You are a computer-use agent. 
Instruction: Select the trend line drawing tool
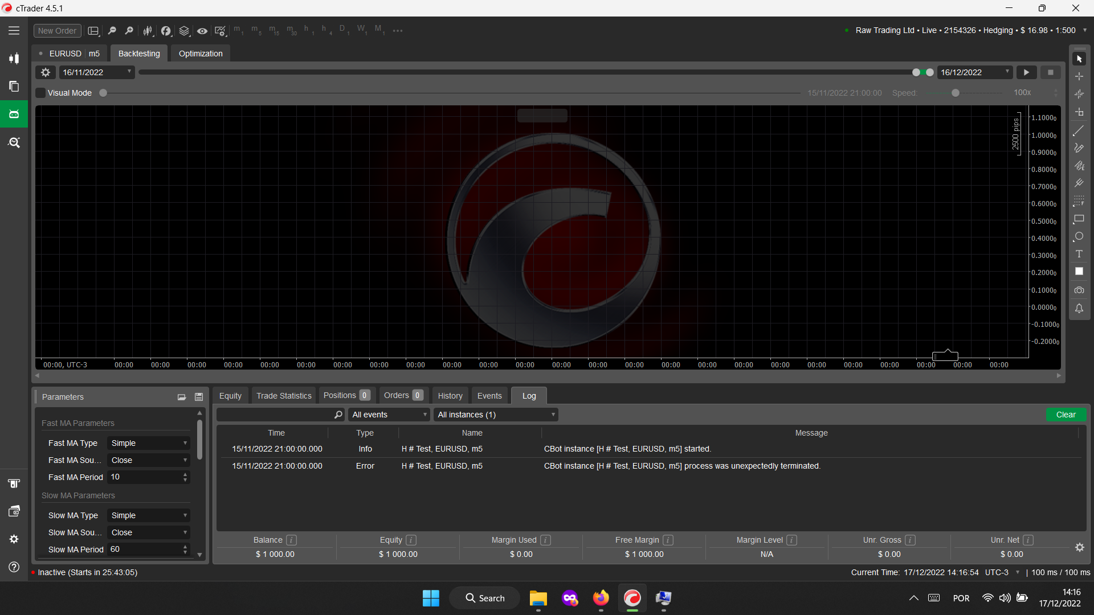tap(1079, 131)
